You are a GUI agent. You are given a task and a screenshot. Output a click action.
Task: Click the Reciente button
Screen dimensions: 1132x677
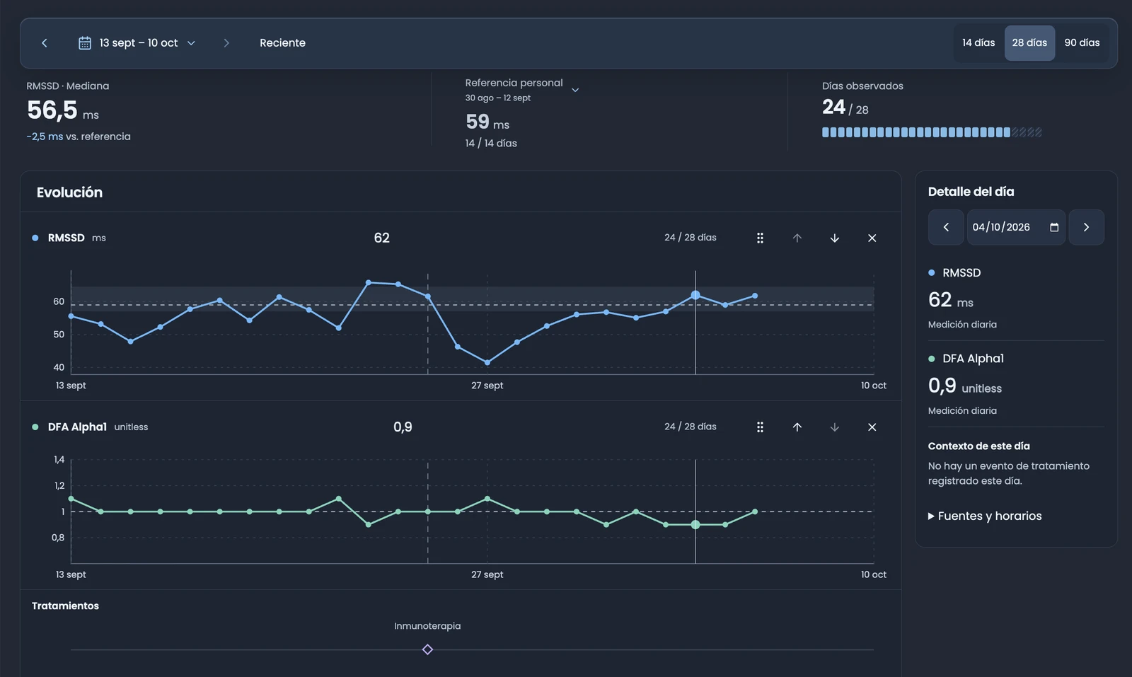pyautogui.click(x=282, y=43)
